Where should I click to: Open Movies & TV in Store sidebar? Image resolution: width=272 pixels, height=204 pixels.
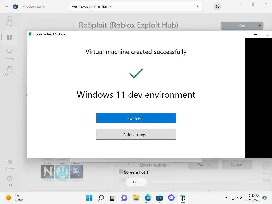[x=10, y=71]
